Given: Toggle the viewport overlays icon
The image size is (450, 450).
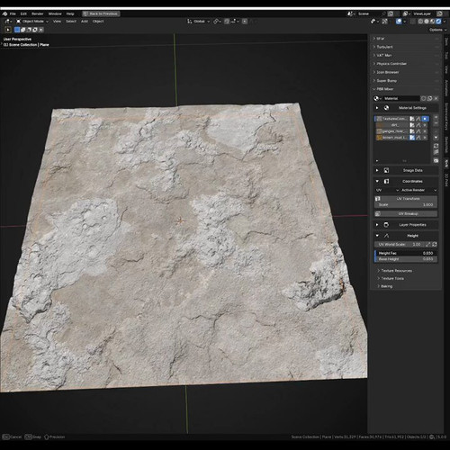Looking at the screenshot, I should 399,22.
